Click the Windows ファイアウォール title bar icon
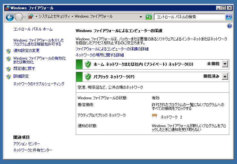The image size is (237, 164). click(x=7, y=8)
